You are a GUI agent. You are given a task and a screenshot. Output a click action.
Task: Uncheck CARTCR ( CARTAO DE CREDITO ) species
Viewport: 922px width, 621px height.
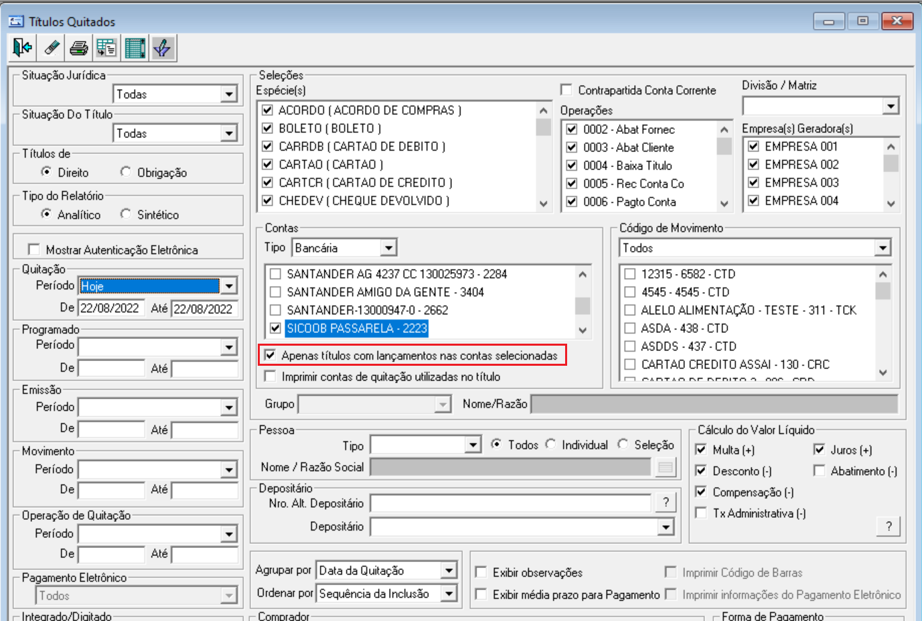267,182
